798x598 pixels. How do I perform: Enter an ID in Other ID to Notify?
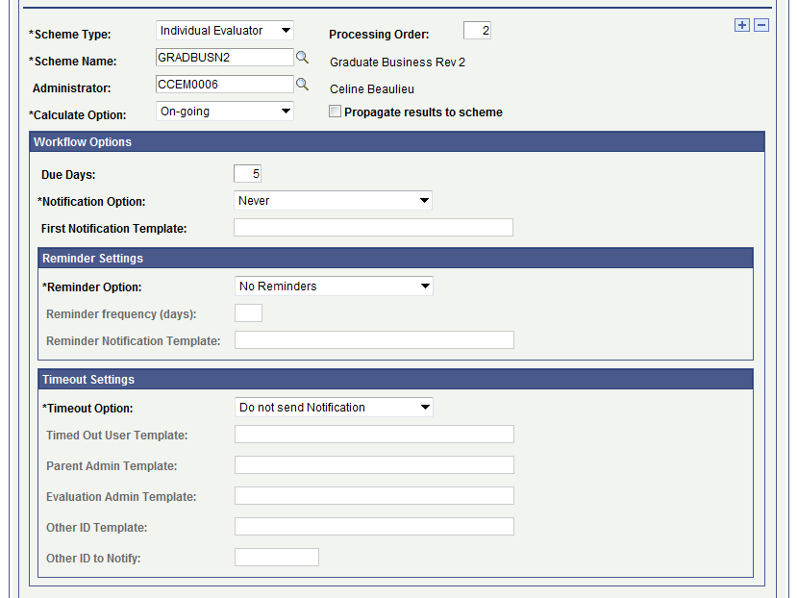277,557
